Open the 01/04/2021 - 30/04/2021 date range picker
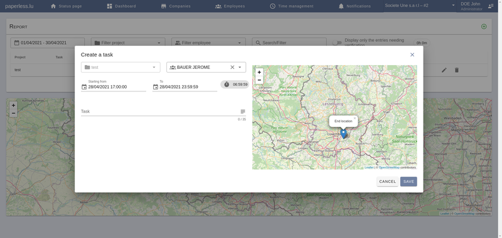 48,43
